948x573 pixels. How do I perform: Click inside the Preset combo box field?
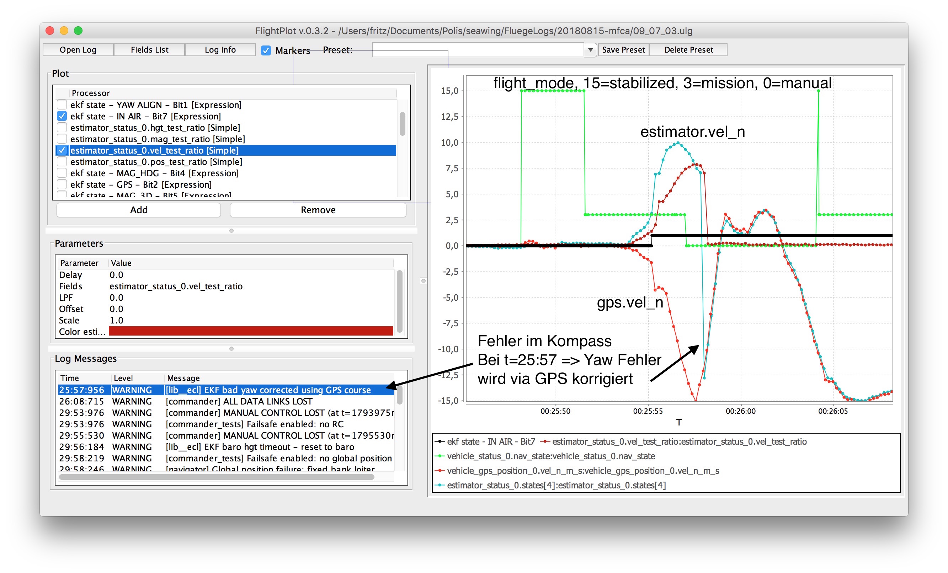tap(477, 50)
